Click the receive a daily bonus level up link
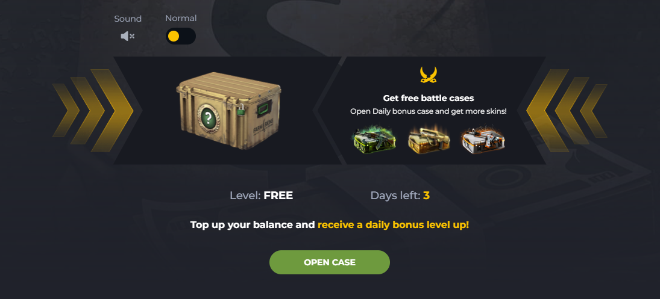This screenshot has width=660, height=299. point(393,224)
